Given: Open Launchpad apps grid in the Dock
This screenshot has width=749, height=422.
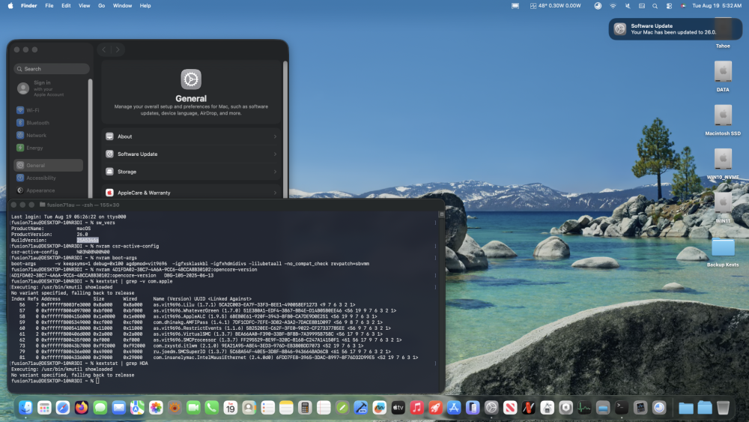Looking at the screenshot, I should [x=44, y=408].
